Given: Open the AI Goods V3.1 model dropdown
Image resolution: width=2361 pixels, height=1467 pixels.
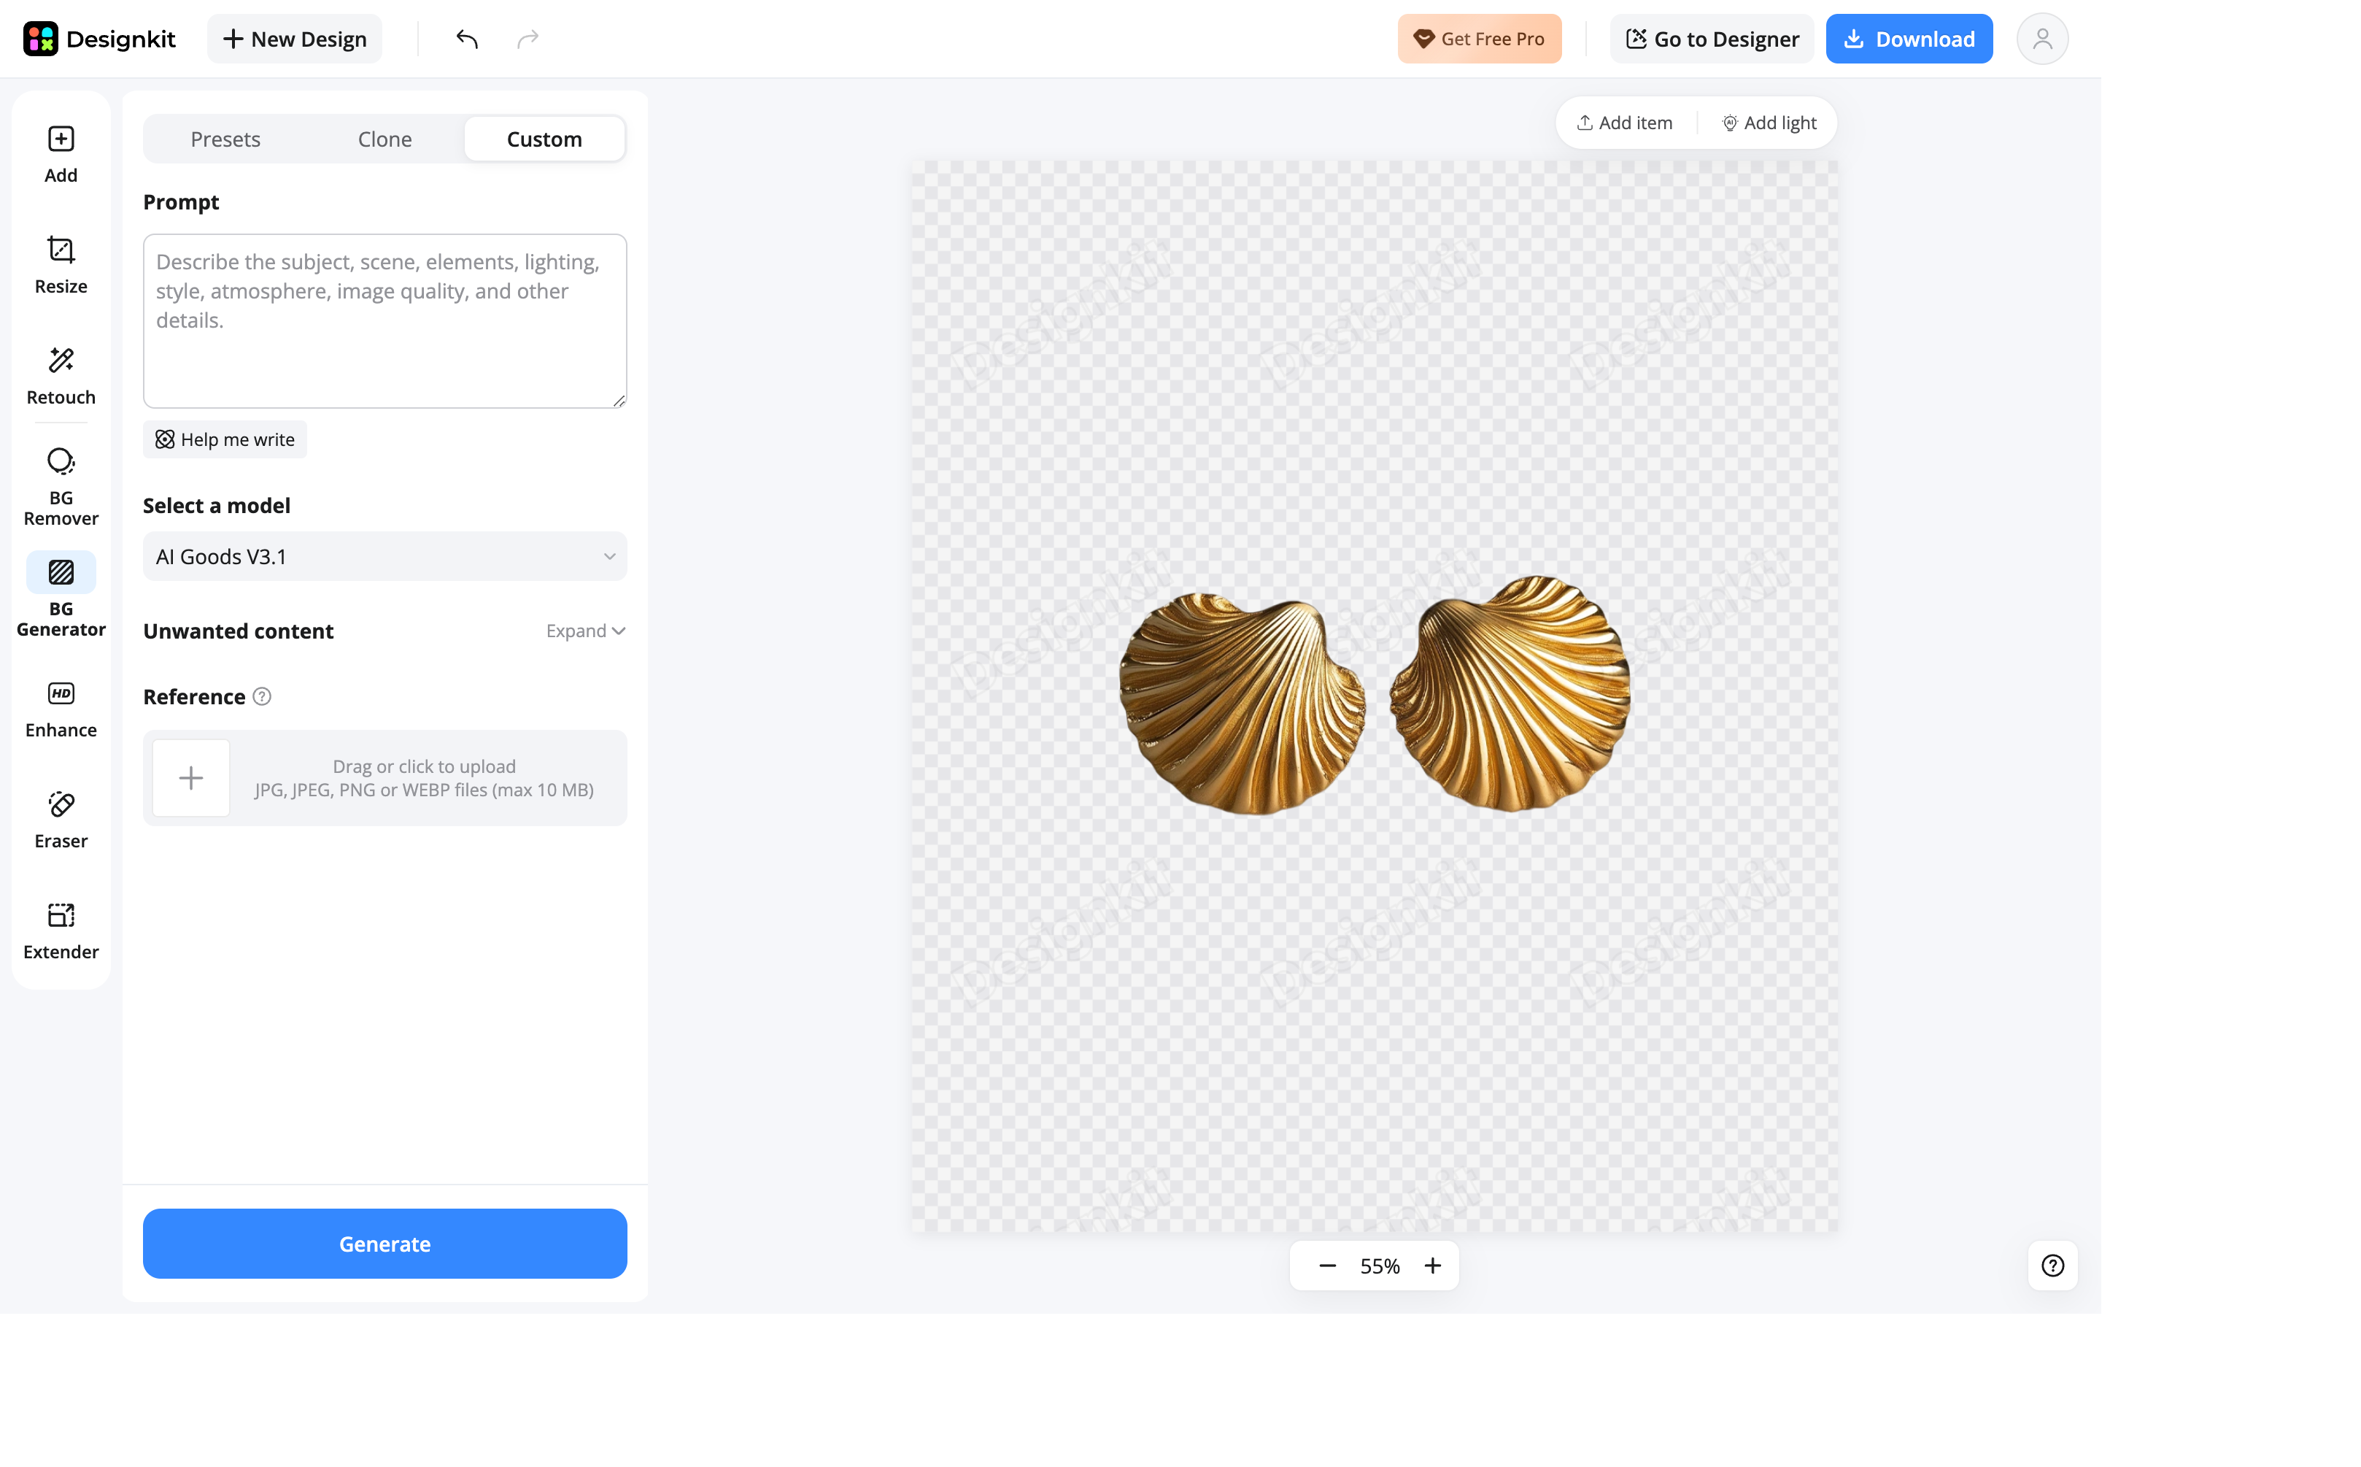Looking at the screenshot, I should (385, 556).
